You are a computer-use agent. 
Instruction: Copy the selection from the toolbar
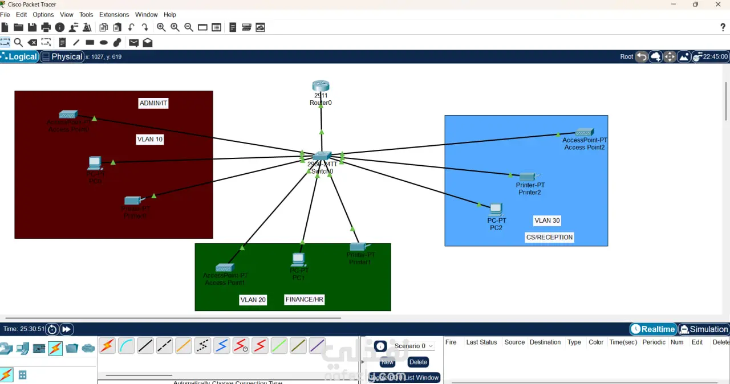(x=103, y=27)
